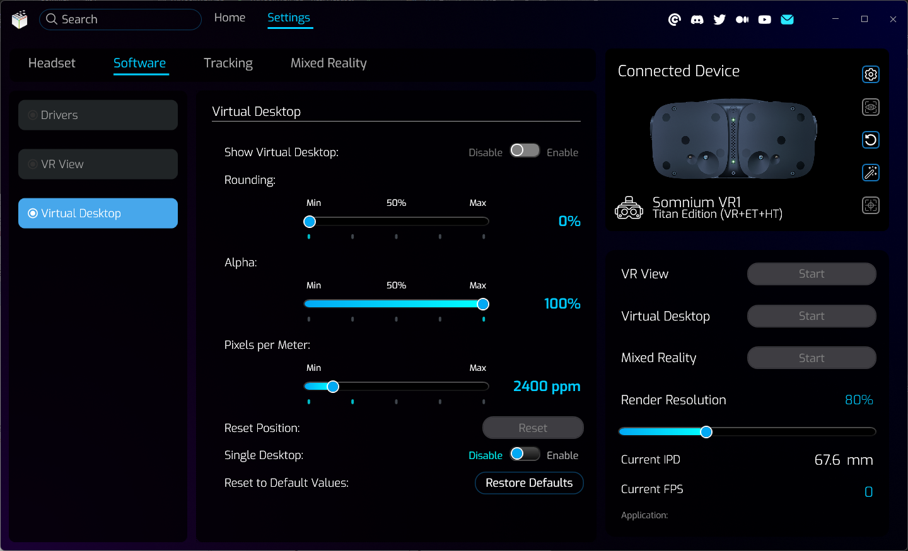The image size is (908, 551).
Task: Click the eye tracking icon
Action: [x=871, y=107]
